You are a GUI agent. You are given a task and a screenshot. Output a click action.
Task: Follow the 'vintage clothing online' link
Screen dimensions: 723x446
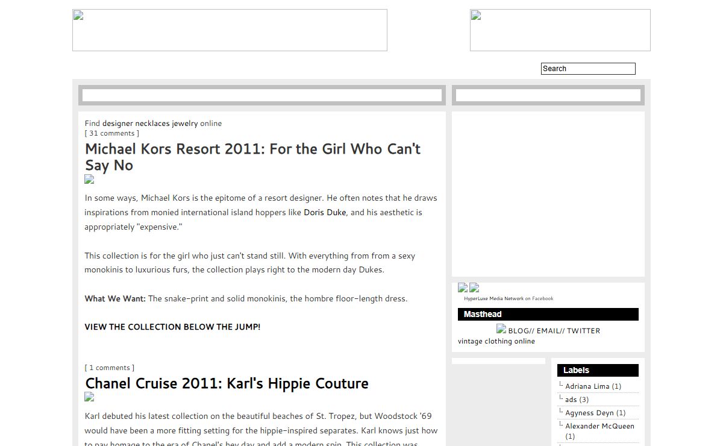click(x=496, y=341)
